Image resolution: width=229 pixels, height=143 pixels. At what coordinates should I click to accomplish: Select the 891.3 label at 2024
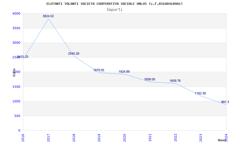point(225,102)
